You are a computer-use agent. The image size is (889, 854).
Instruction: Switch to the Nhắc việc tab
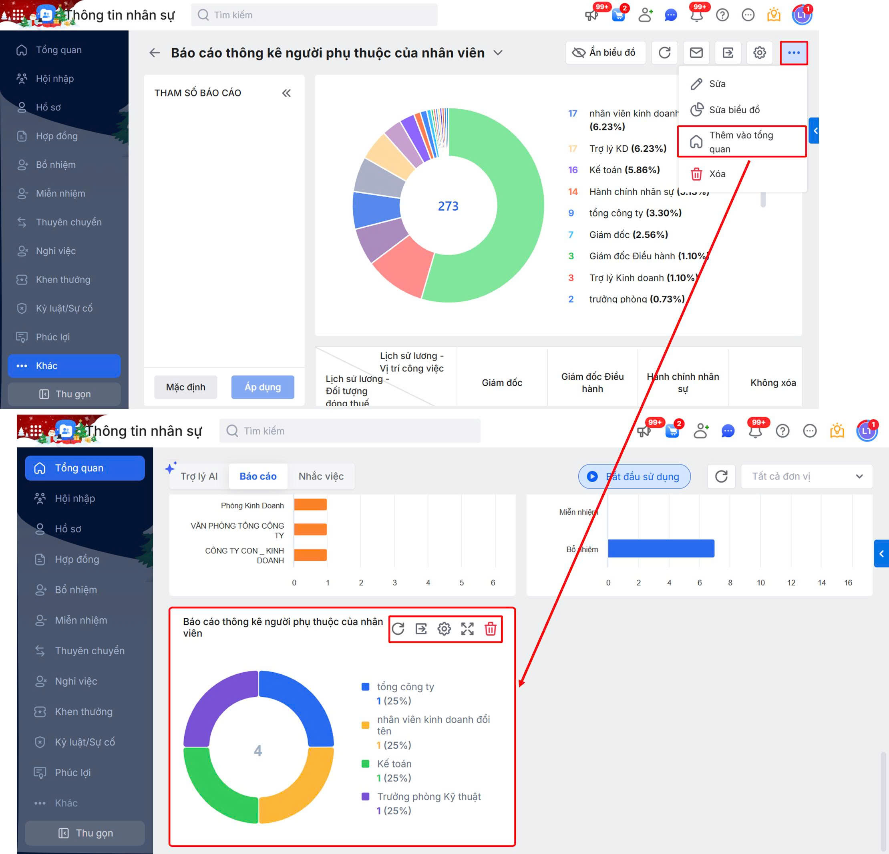tap(321, 476)
